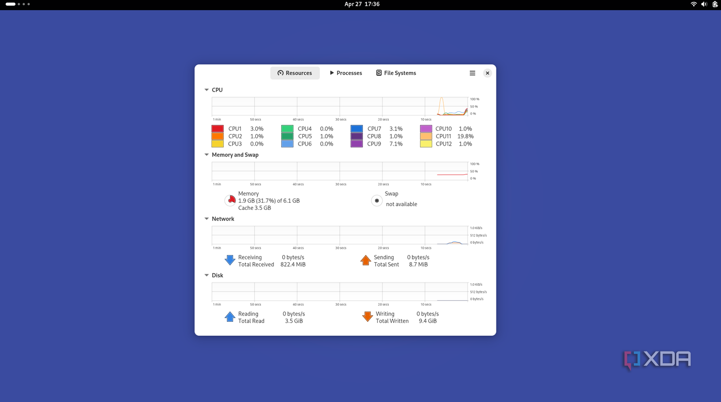
Task: Change the CPU1 red color swatch
Action: pyautogui.click(x=217, y=129)
